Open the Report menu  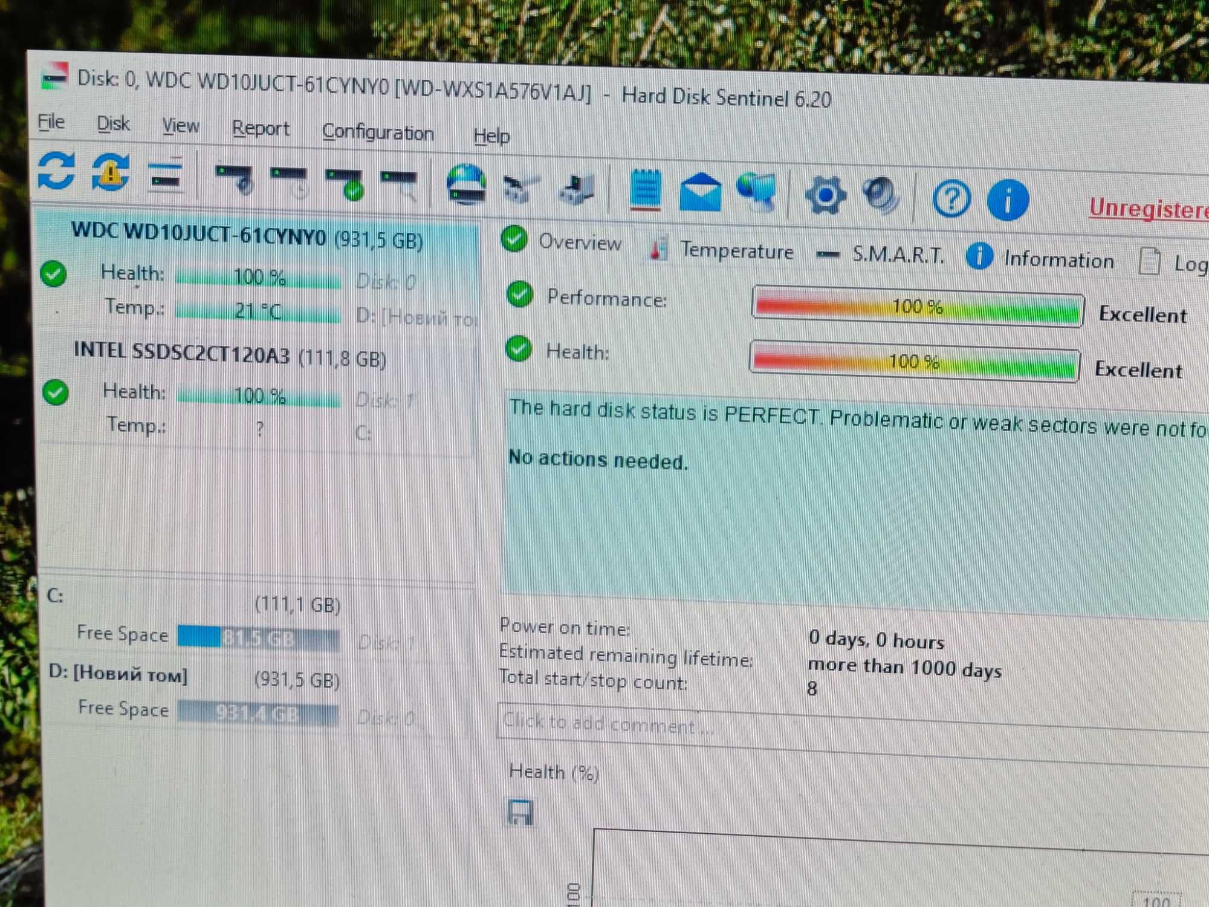[x=261, y=129]
